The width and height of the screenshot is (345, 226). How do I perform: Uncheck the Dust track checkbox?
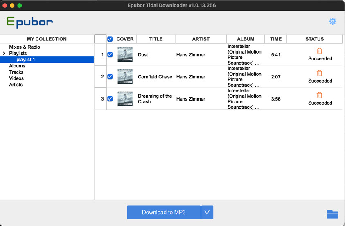(x=110, y=55)
